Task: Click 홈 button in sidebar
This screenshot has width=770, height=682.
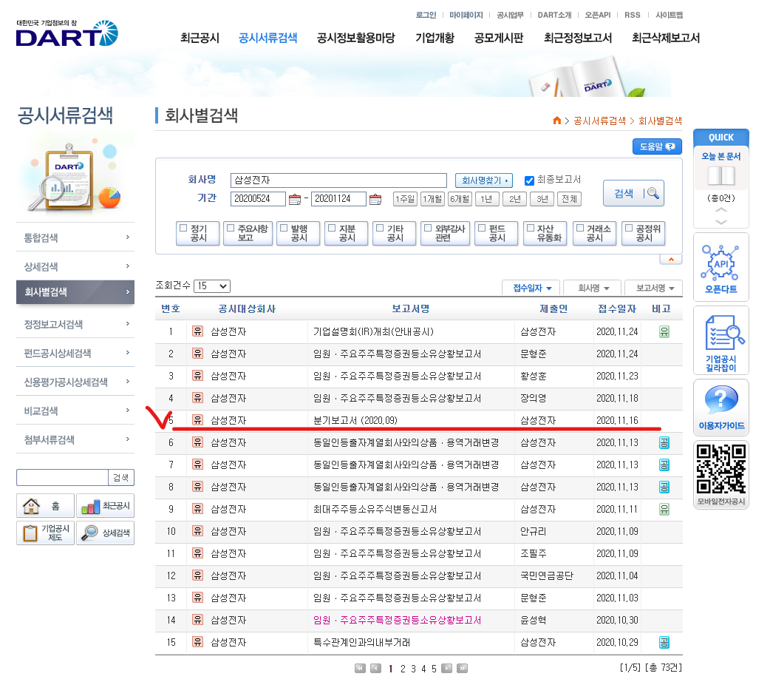Action: (x=45, y=505)
